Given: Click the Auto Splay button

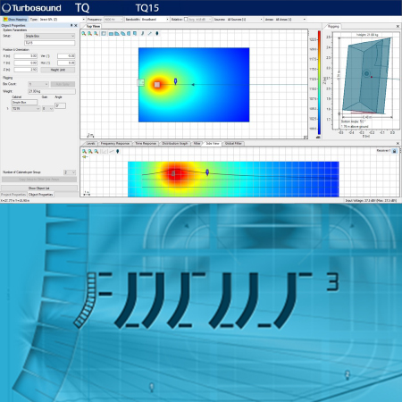Looking at the screenshot, I should tap(63, 84).
